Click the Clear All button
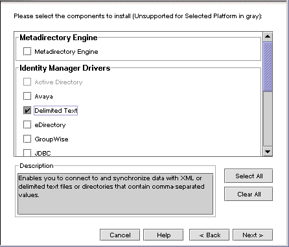 [249, 194]
